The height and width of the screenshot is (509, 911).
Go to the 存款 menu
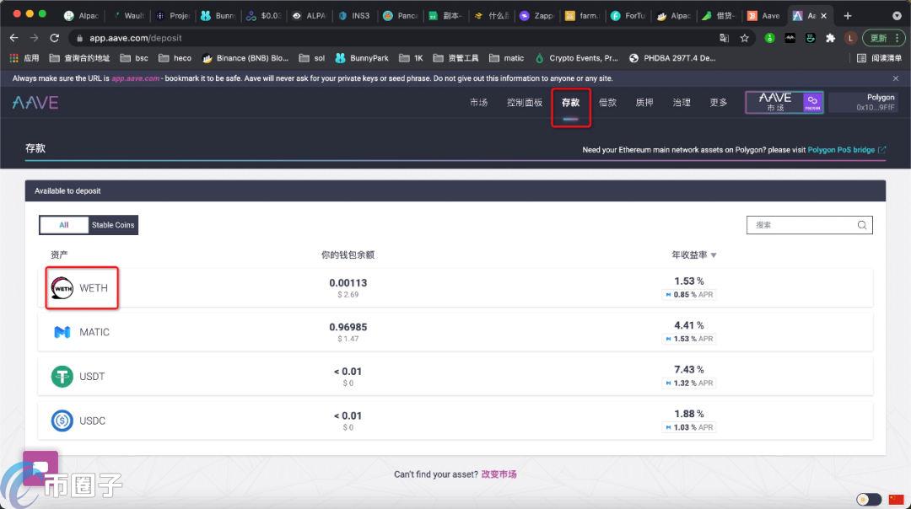click(570, 103)
